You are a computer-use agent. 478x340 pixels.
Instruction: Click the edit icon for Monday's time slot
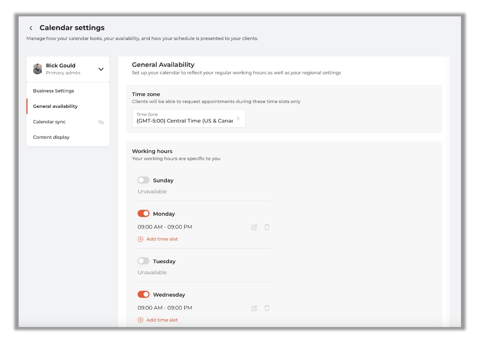(254, 227)
